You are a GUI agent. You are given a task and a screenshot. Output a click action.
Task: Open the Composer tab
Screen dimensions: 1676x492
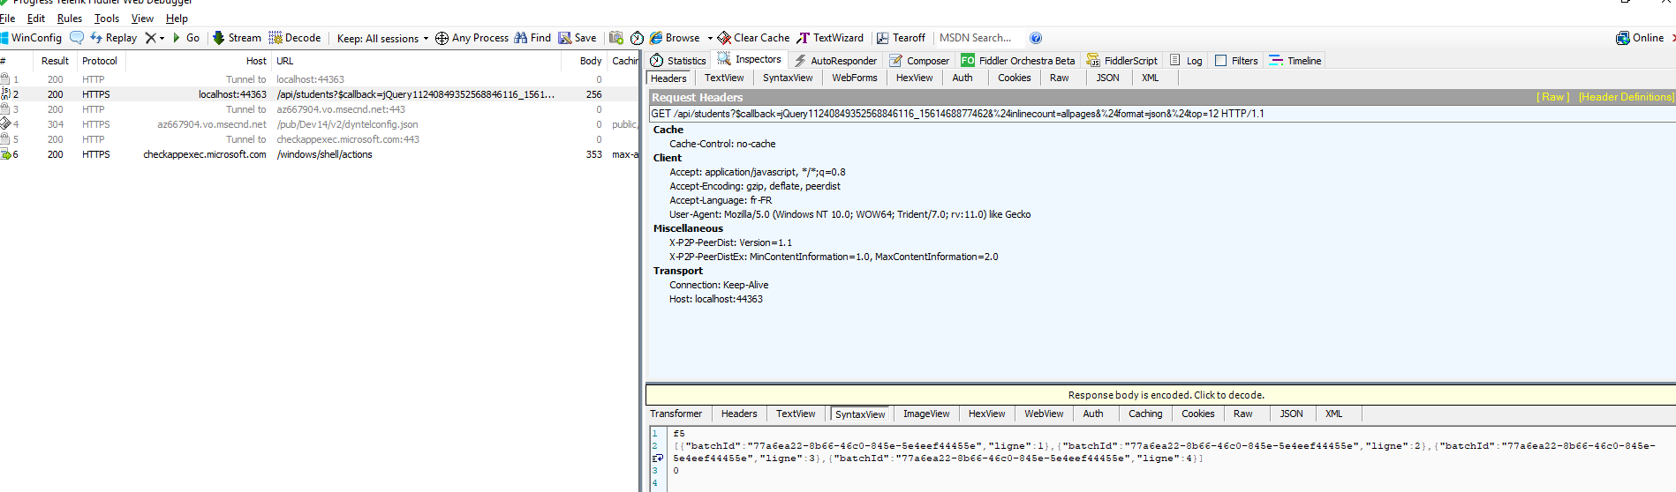[919, 61]
